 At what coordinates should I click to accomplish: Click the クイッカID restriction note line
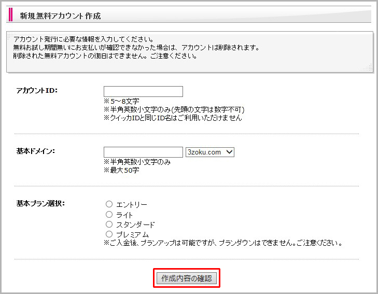click(x=173, y=118)
